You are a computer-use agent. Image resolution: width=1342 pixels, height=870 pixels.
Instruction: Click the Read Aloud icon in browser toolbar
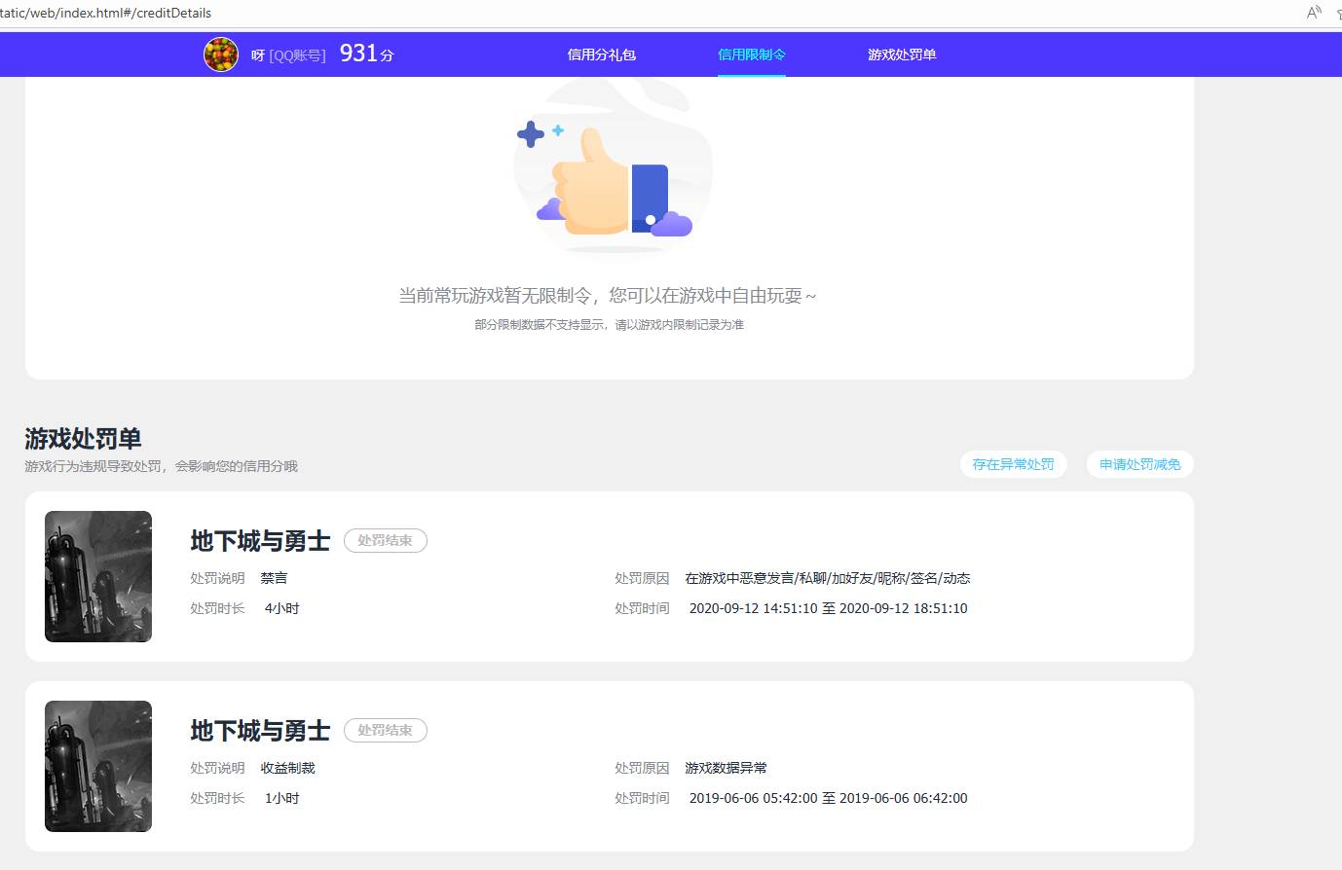point(1312,14)
